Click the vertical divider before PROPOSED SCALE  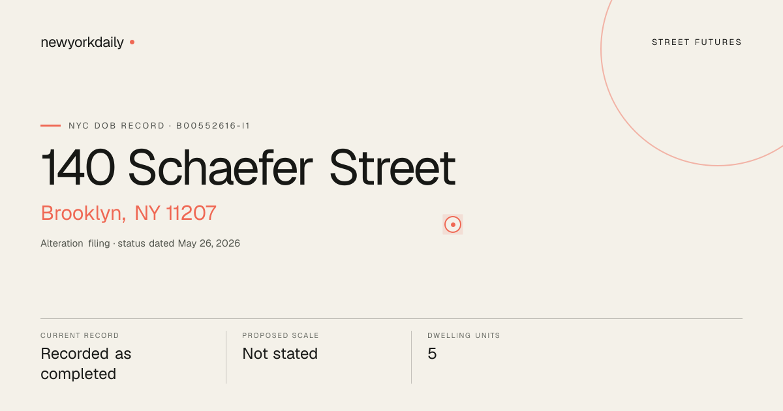[x=226, y=357]
